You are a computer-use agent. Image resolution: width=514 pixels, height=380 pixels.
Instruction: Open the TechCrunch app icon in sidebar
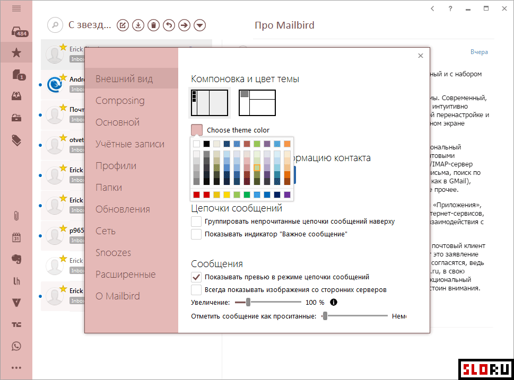pyautogui.click(x=16, y=325)
